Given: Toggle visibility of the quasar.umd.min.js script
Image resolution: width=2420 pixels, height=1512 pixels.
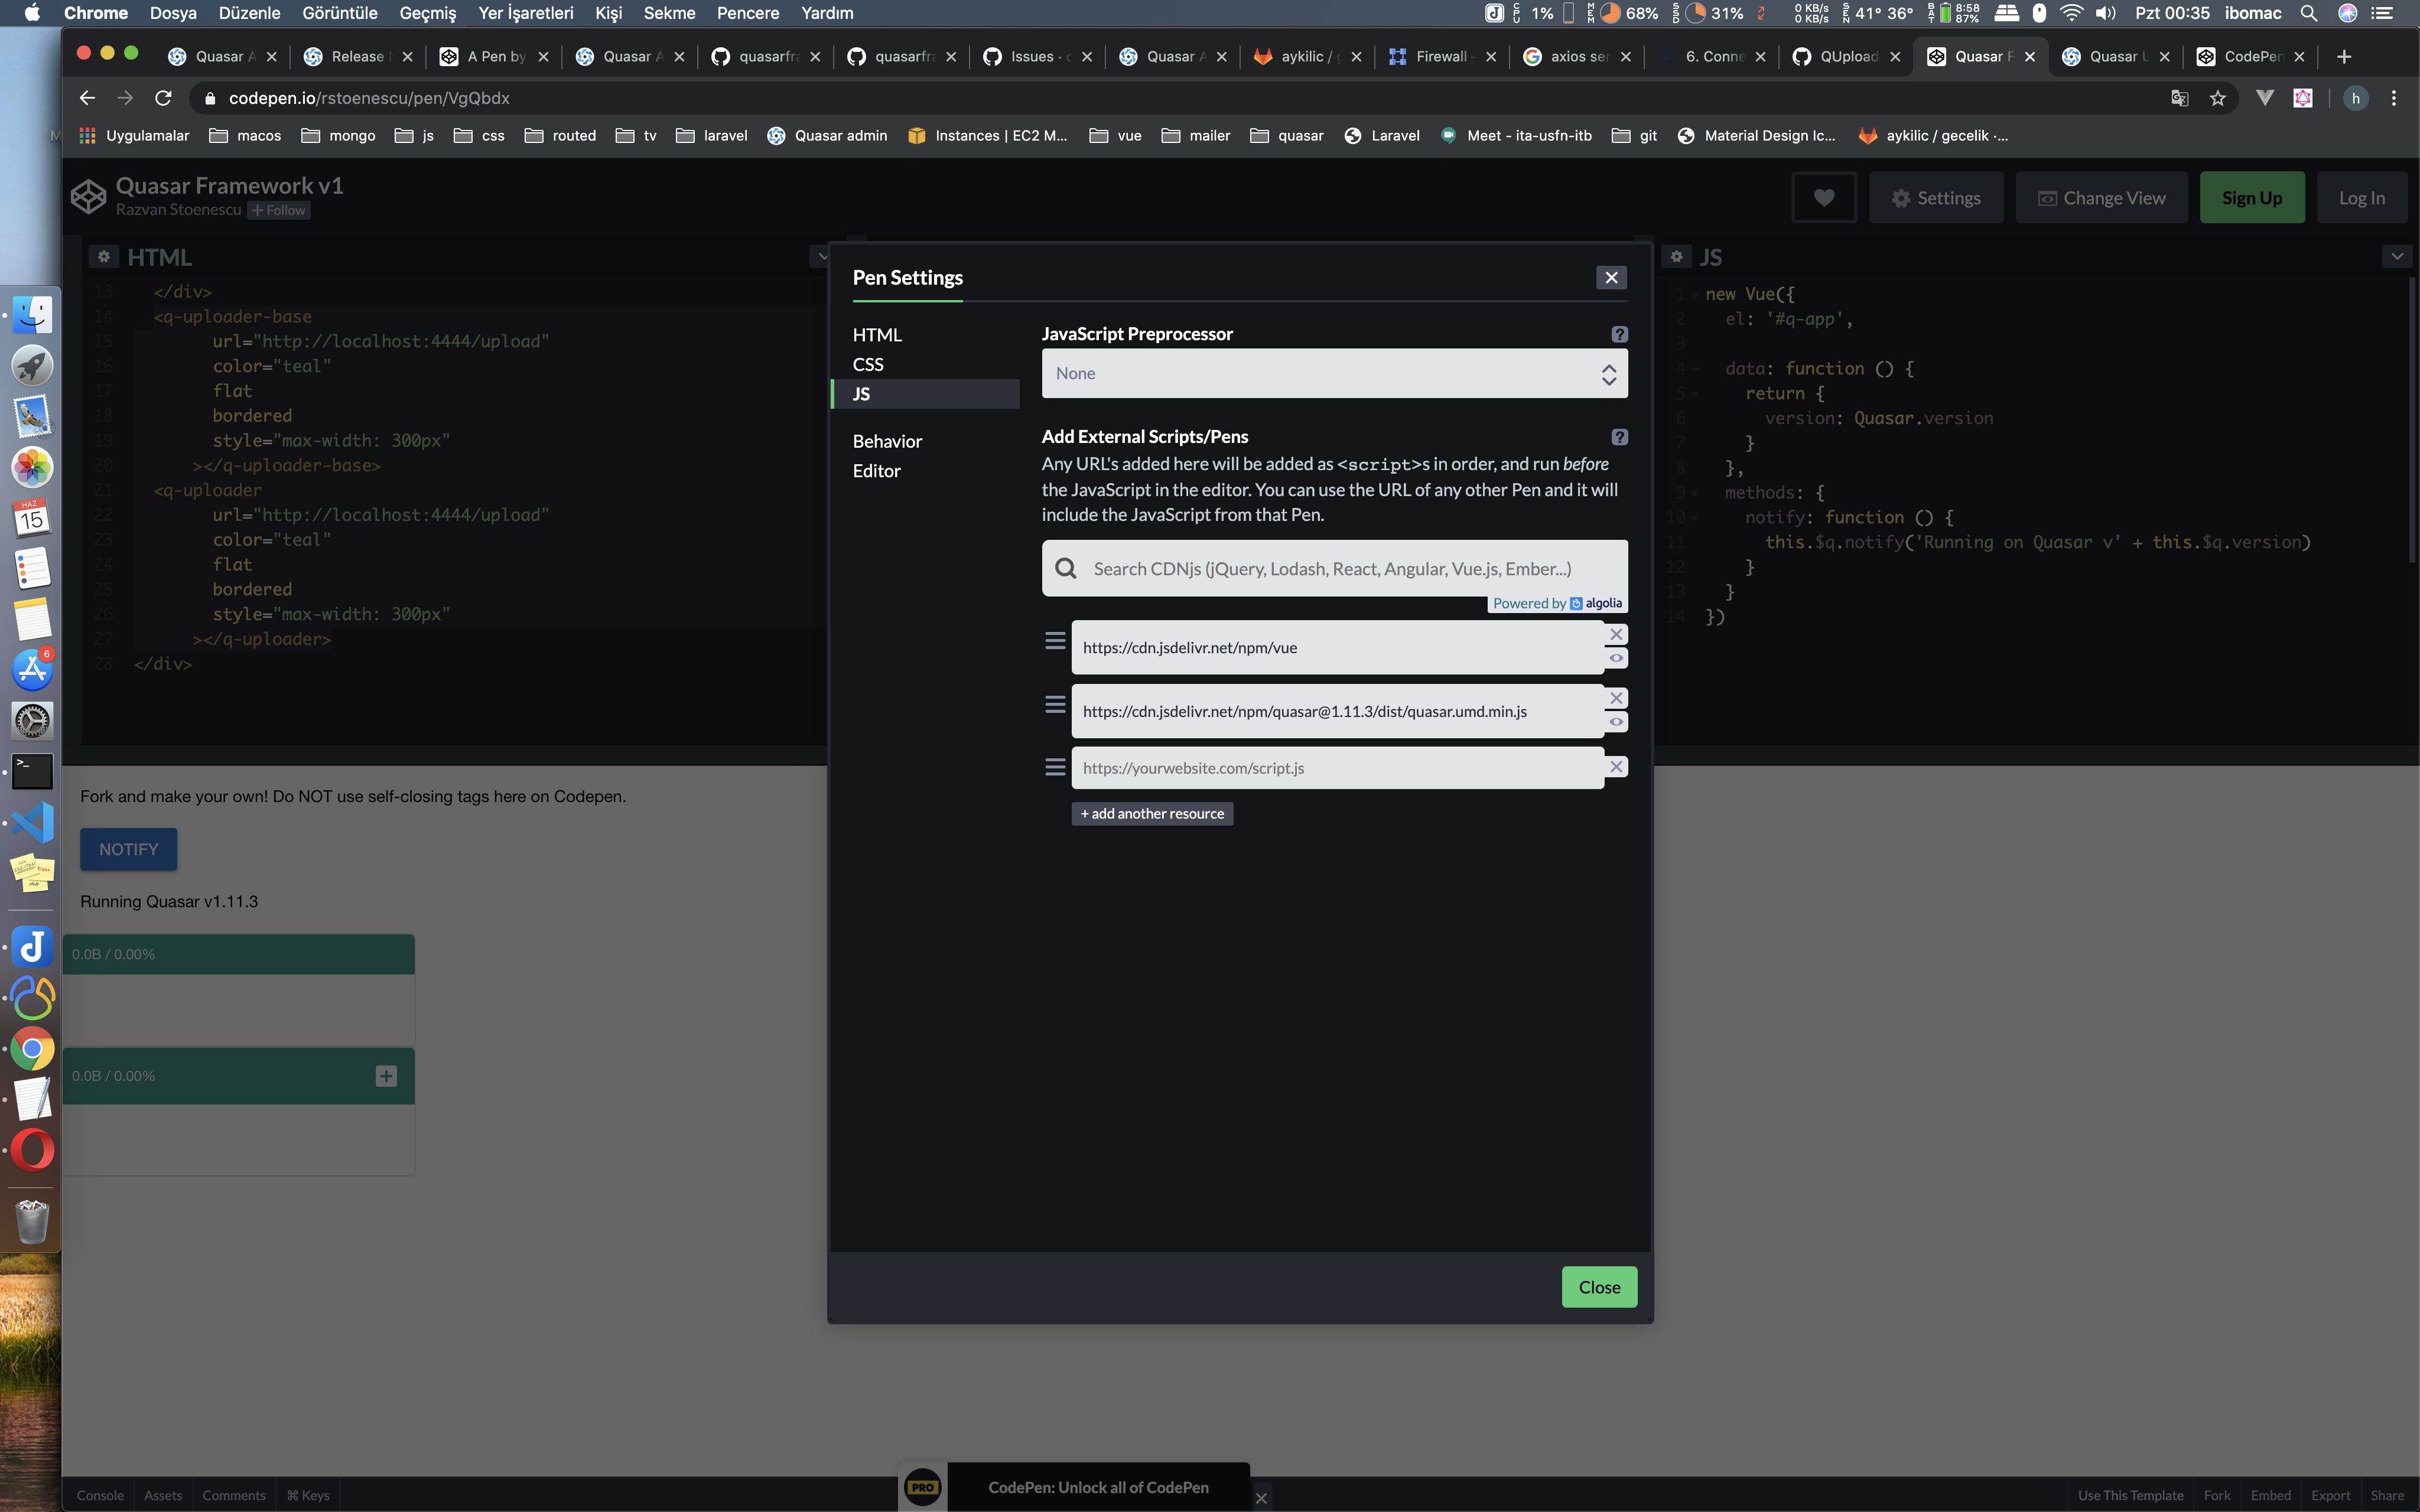Looking at the screenshot, I should click(1617, 722).
